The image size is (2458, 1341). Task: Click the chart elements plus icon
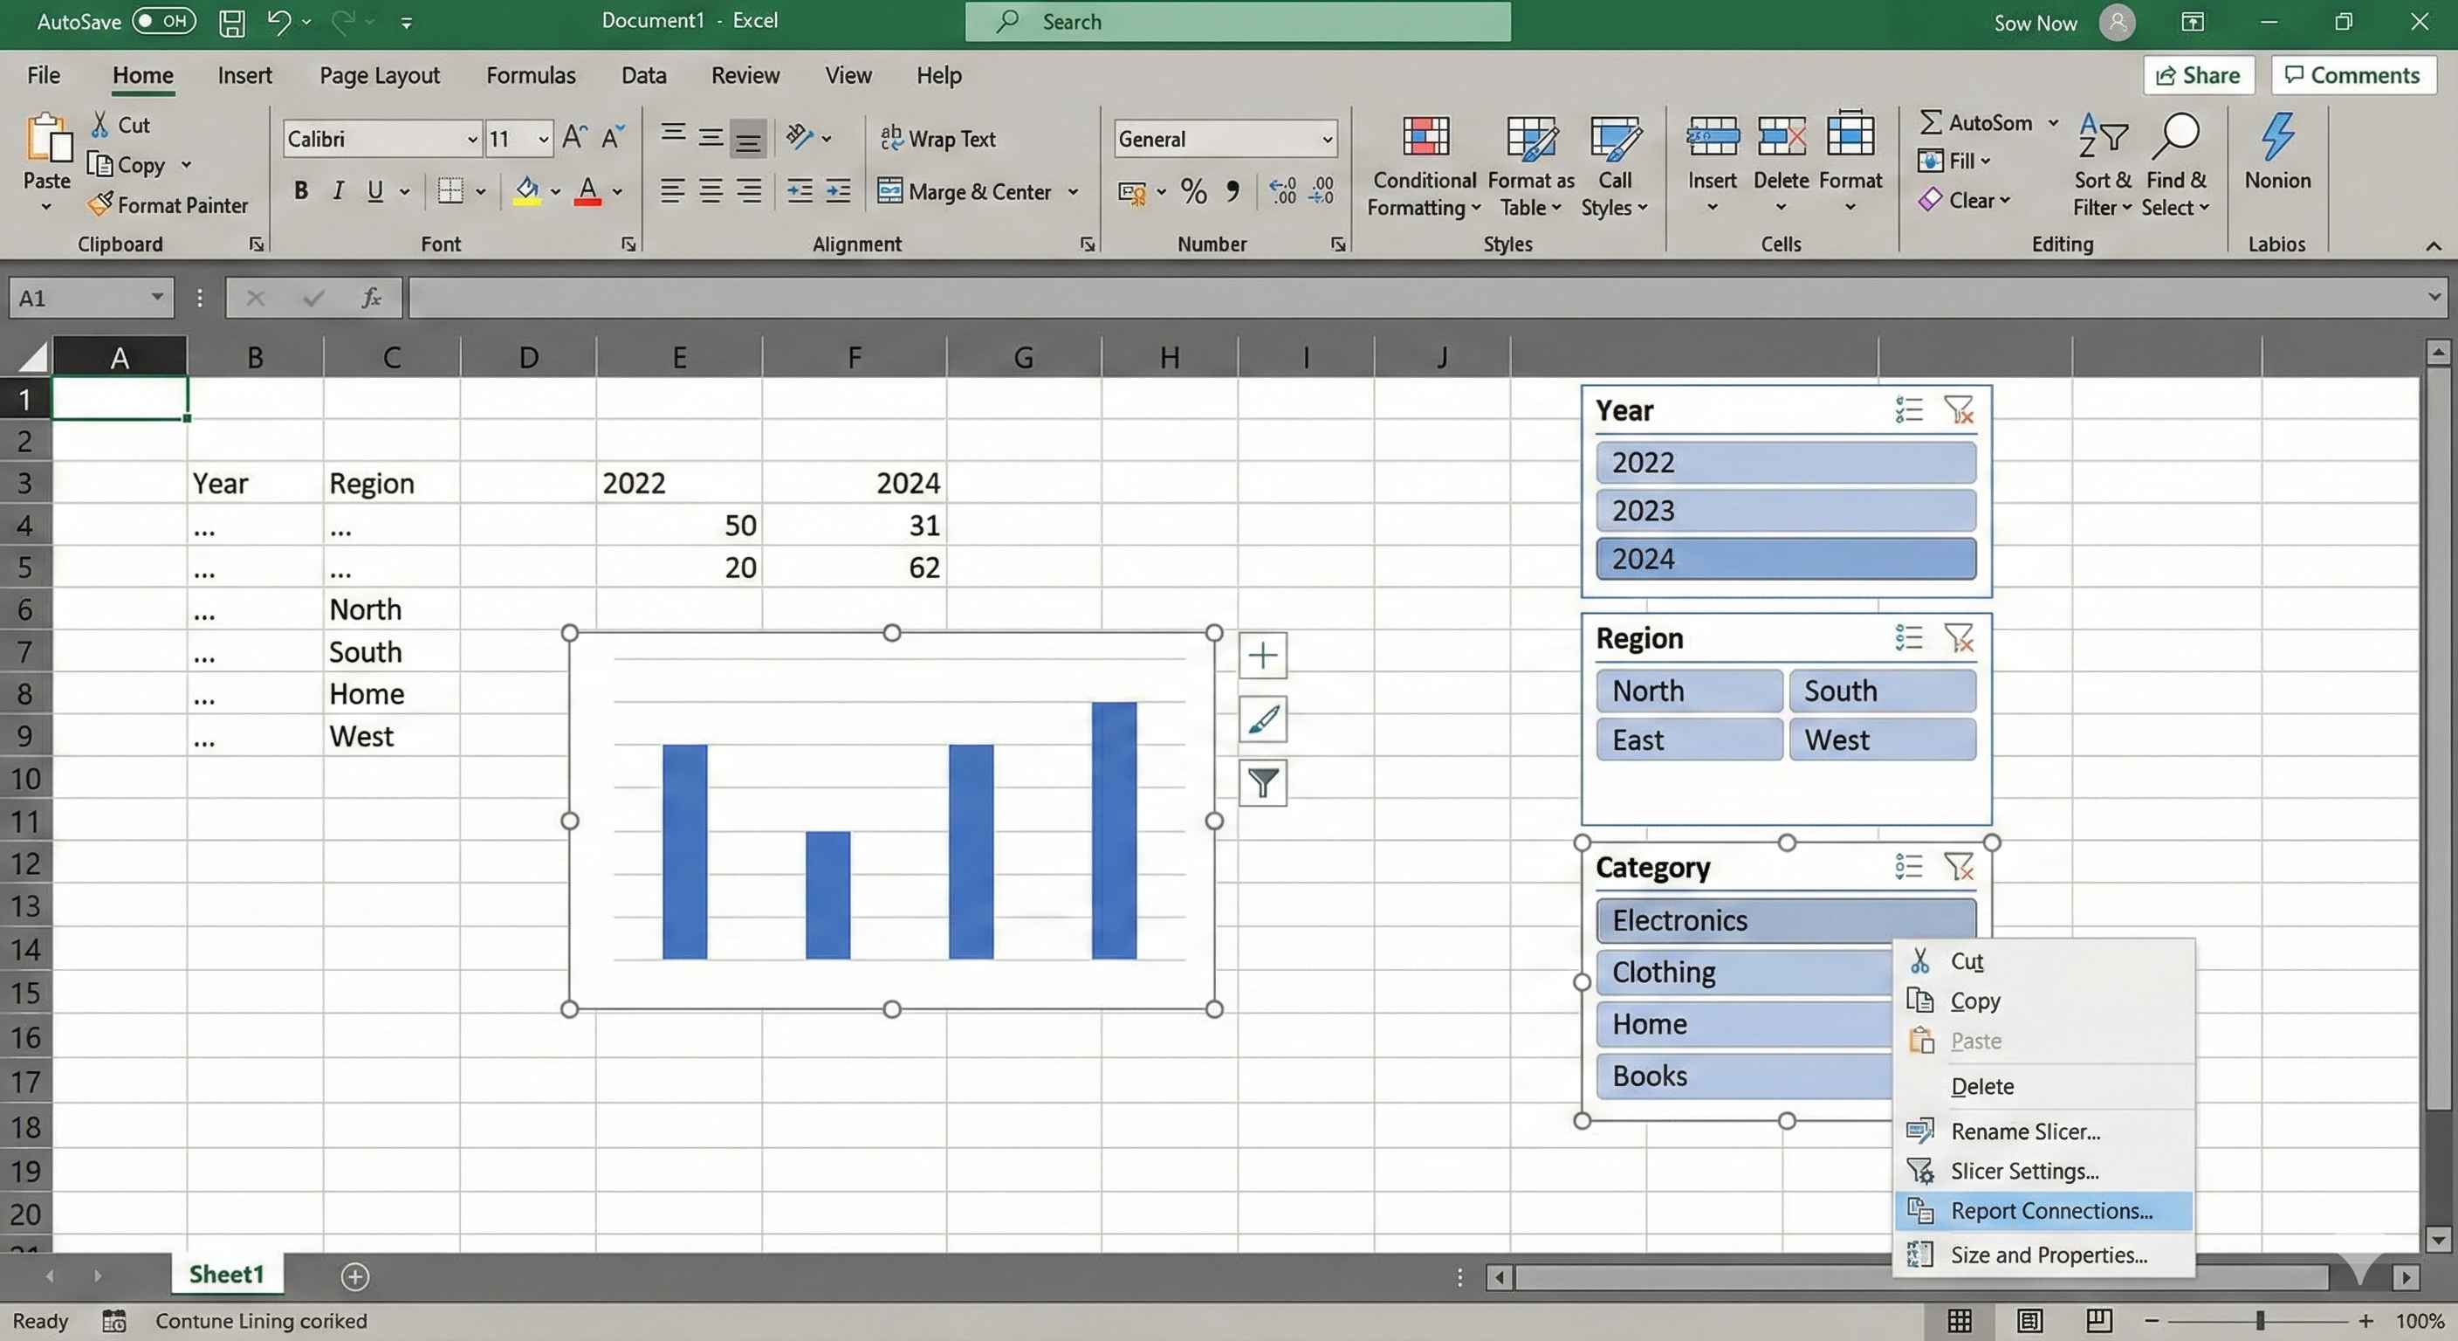tap(1262, 655)
